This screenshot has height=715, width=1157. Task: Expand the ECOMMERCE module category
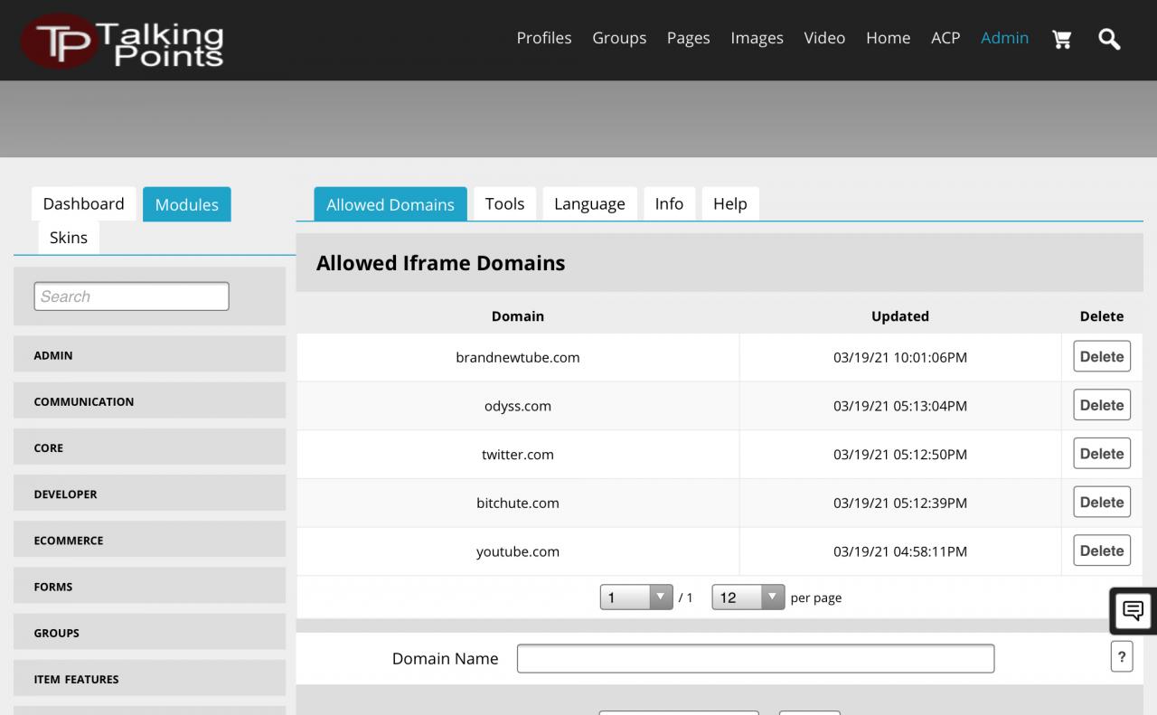(x=149, y=541)
